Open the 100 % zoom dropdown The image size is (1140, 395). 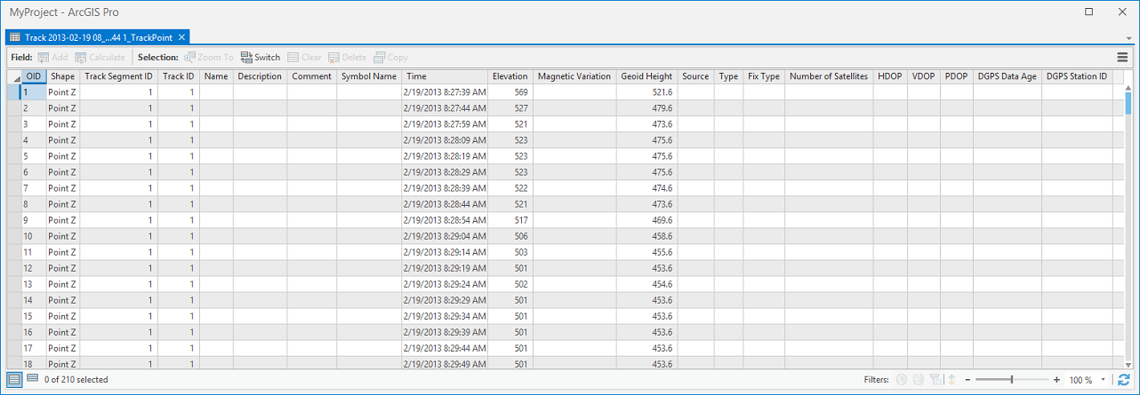tap(1104, 380)
